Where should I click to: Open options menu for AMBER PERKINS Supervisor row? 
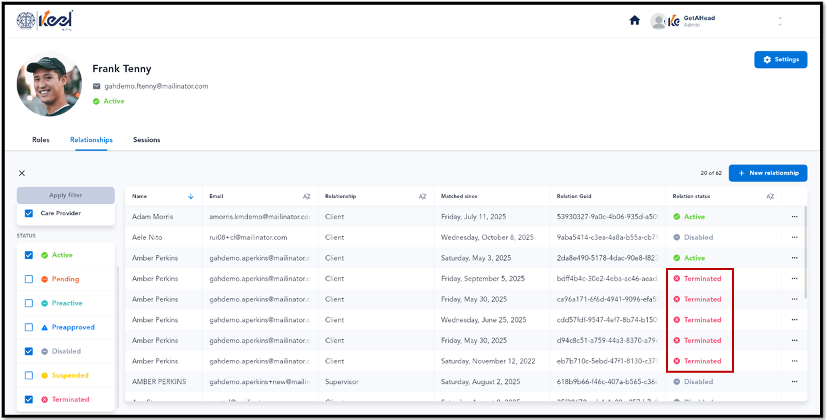794,382
